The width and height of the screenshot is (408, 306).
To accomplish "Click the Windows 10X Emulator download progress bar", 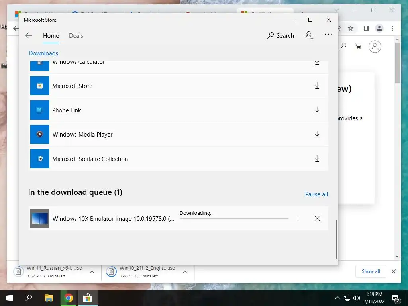I will pos(234,218).
